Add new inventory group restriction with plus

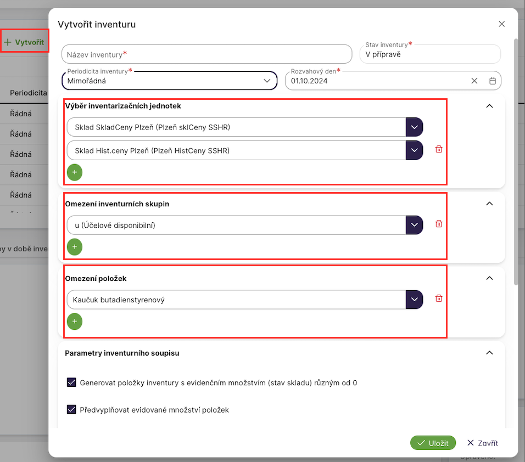click(x=75, y=247)
